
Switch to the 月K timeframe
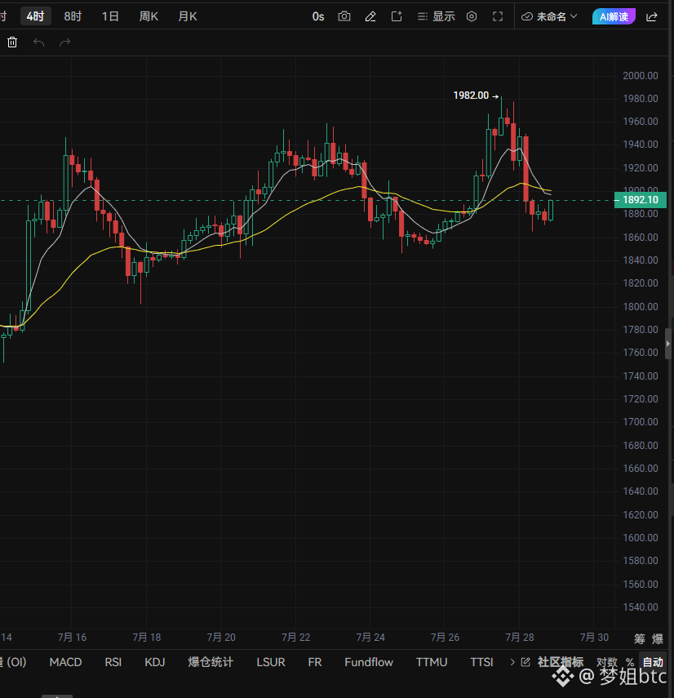coord(188,16)
